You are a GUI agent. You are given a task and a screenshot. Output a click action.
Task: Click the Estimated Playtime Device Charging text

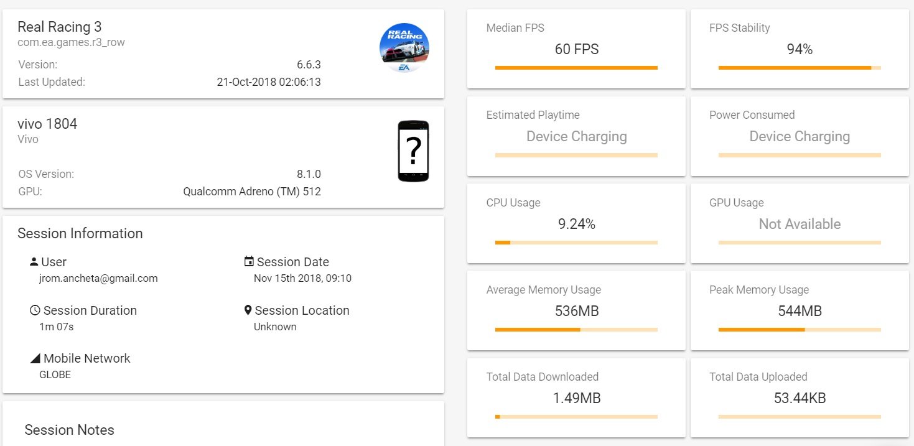pos(576,137)
